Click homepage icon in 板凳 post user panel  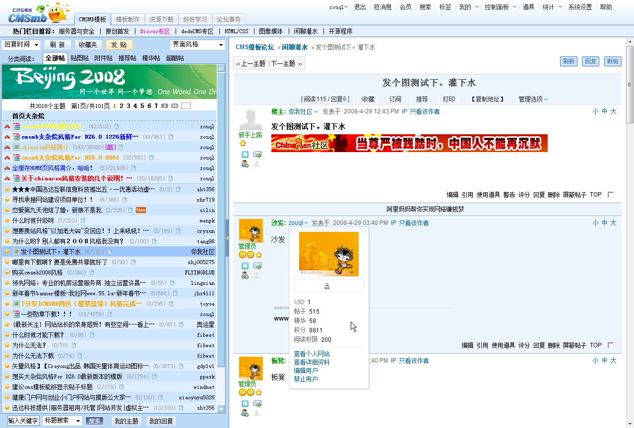click(x=245, y=404)
